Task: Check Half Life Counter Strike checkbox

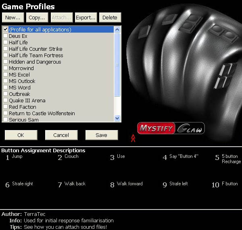Action: [x=6, y=49]
